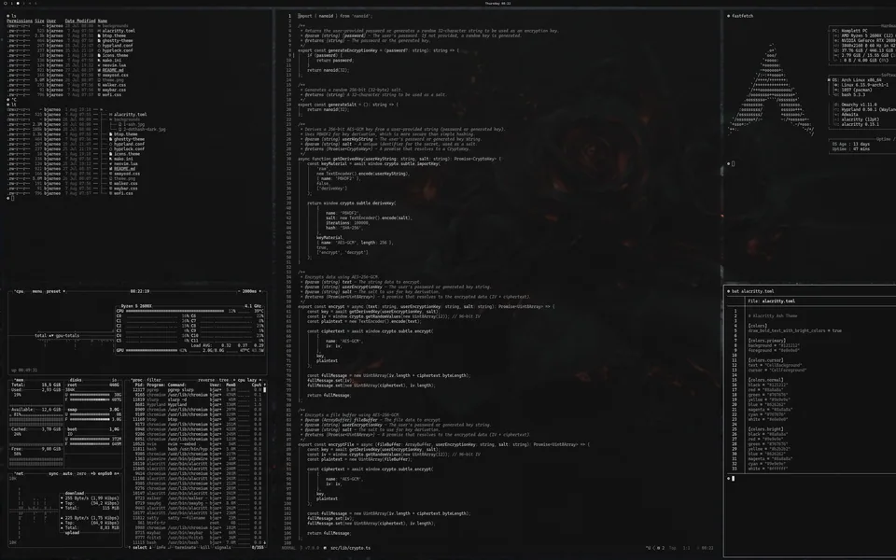Viewport: 896px width, 560px height.
Task: Toggle auto scaling in btop net box
Action: click(x=67, y=474)
